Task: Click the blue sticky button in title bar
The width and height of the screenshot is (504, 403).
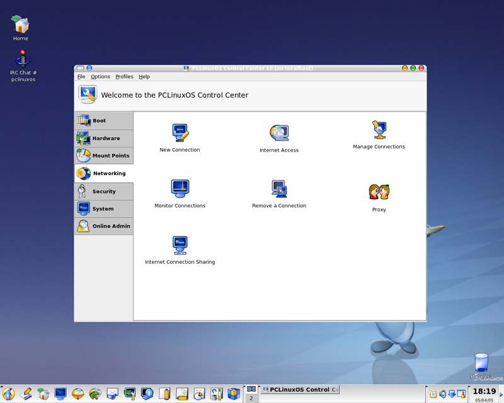Action: pyautogui.click(x=89, y=68)
